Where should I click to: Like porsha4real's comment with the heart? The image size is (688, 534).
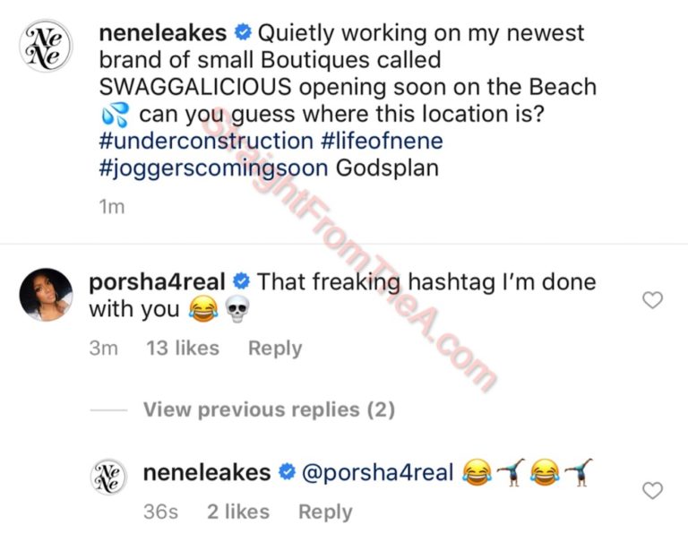point(653,300)
